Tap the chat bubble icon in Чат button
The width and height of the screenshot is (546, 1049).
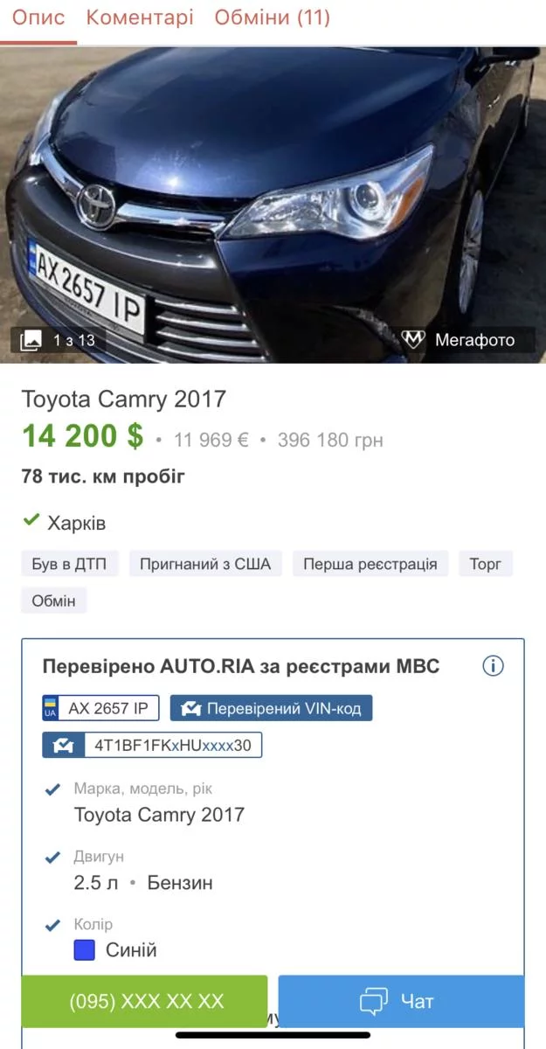pyautogui.click(x=373, y=1002)
